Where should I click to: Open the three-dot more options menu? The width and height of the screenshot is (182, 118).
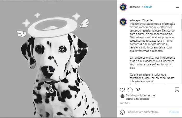tap(178, 7)
